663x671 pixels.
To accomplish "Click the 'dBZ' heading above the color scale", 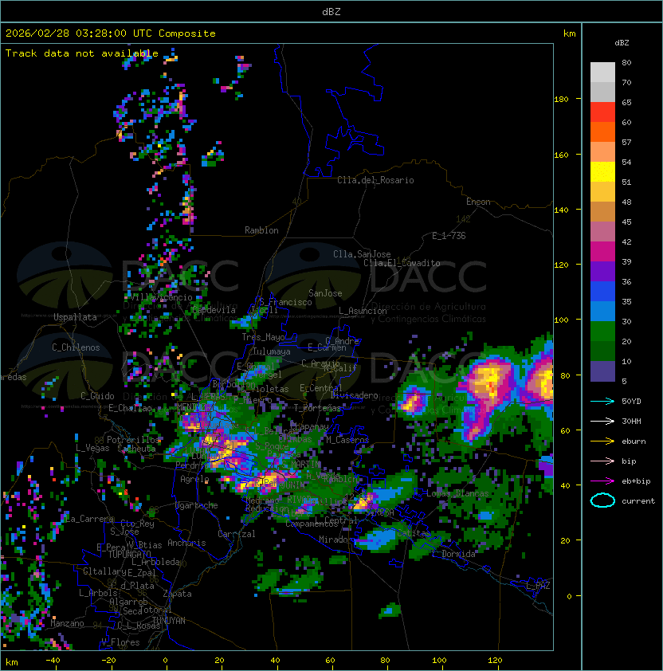I will click(x=622, y=43).
